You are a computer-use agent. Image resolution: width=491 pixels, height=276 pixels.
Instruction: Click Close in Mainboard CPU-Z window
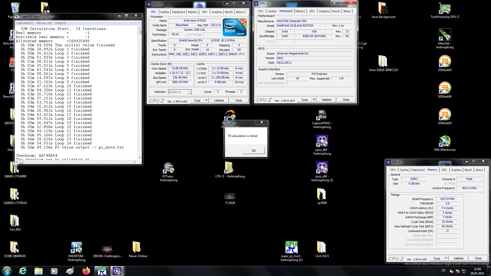346,100
